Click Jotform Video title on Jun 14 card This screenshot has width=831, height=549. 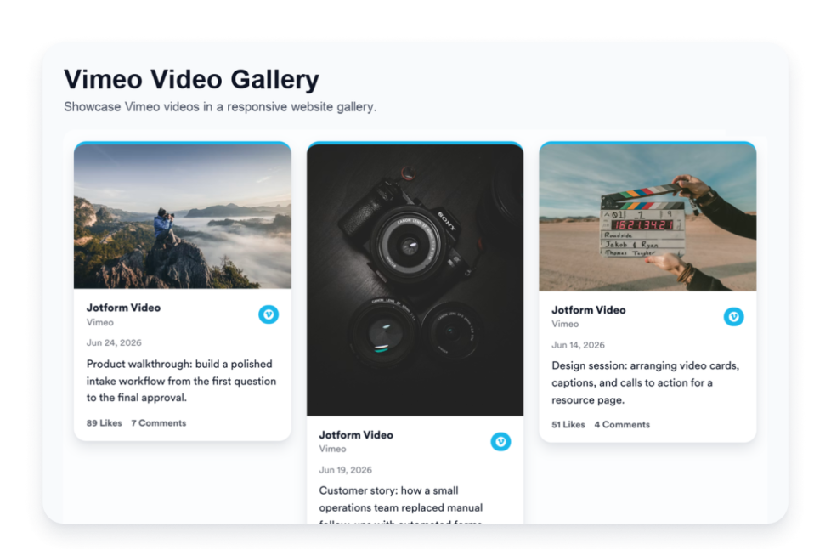click(589, 310)
